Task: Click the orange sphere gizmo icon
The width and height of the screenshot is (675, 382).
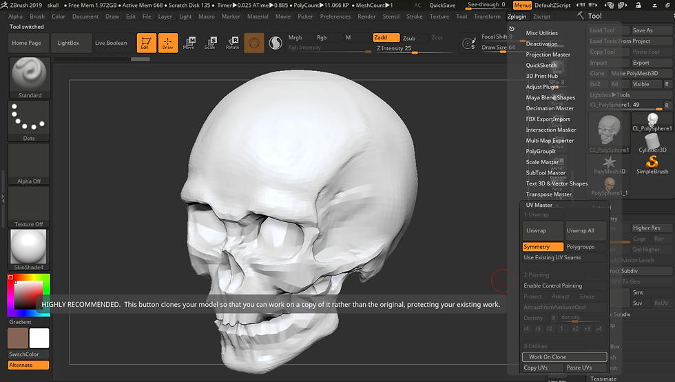Action: click(254, 43)
